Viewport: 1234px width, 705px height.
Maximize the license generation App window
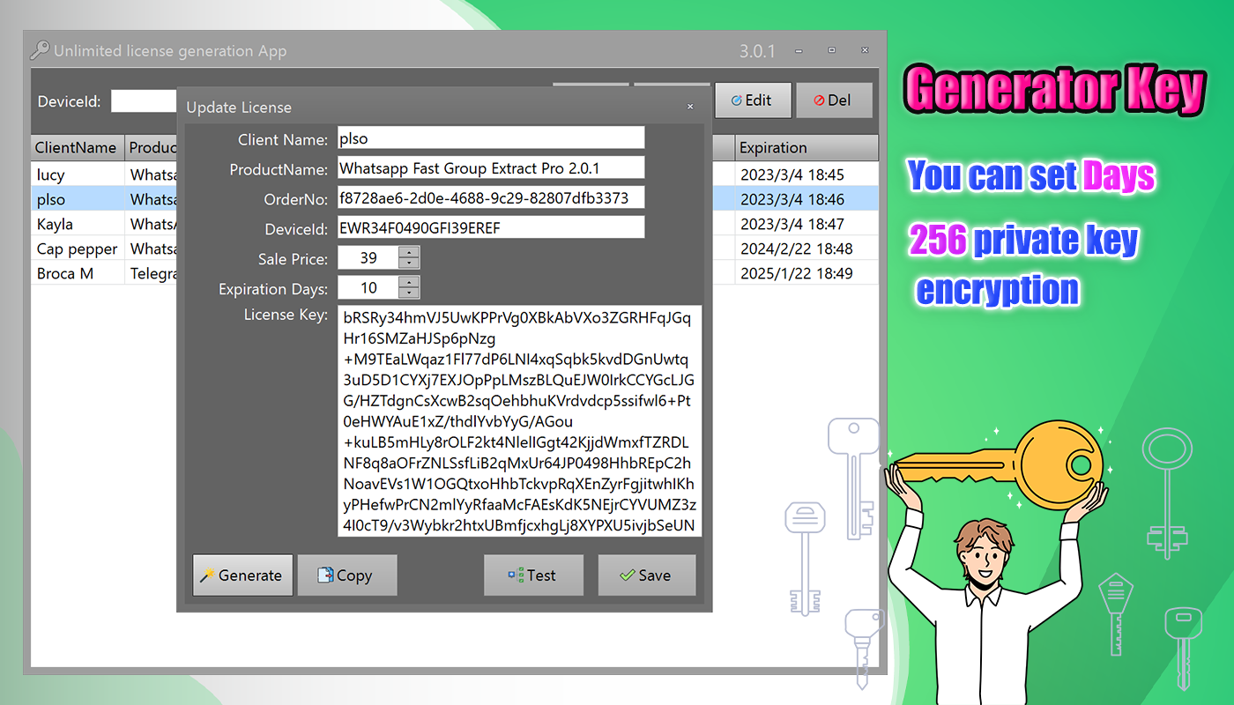[831, 50]
